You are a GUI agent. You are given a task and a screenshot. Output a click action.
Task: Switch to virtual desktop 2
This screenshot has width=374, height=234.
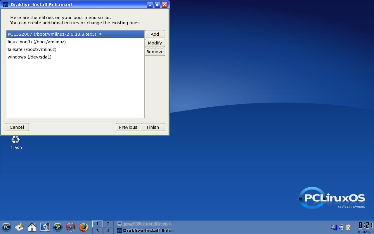click(x=108, y=224)
